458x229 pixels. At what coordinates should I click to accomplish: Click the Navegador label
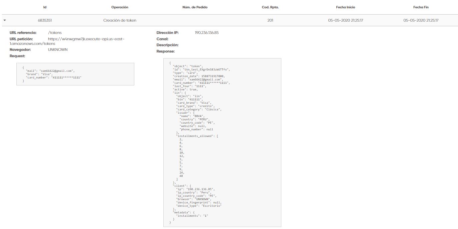[20, 50]
